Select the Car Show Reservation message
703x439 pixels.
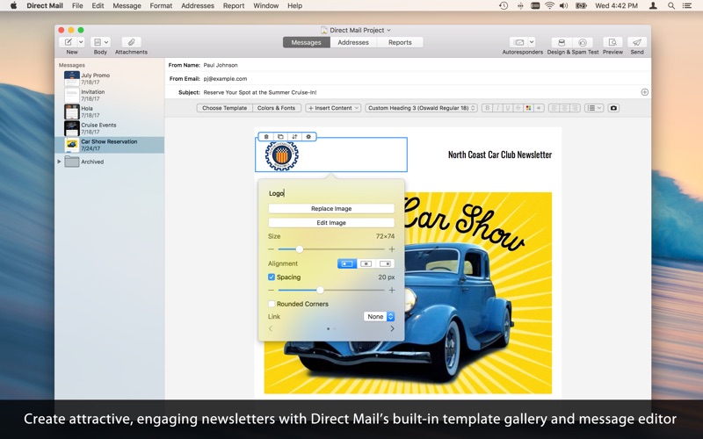(x=110, y=145)
